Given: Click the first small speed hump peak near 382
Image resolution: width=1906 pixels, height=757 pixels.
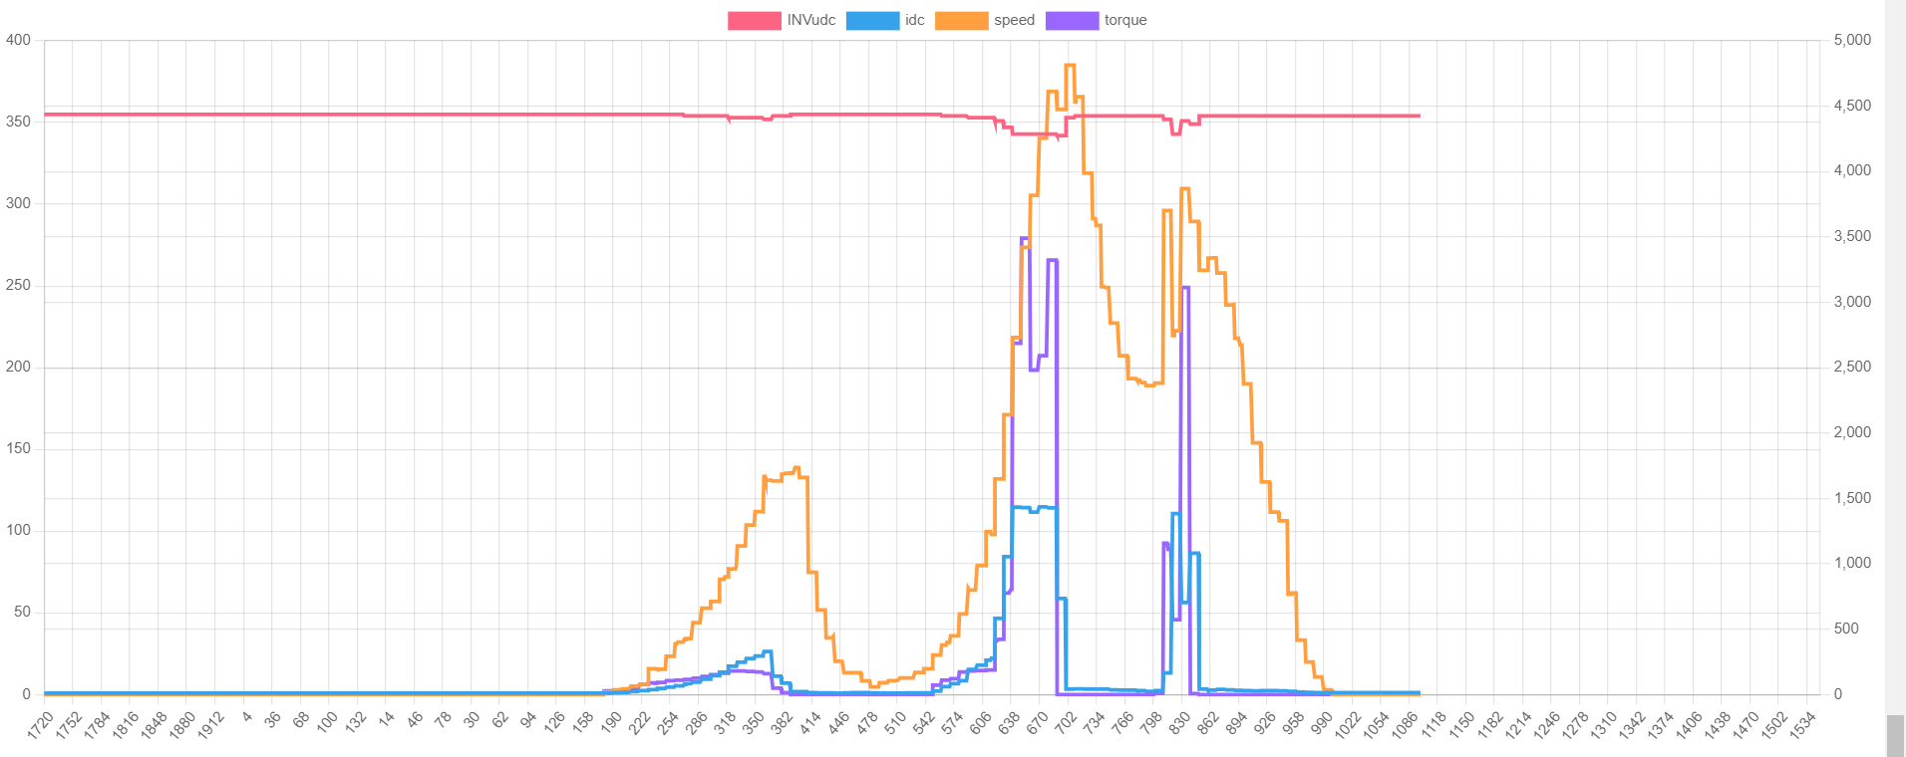Looking at the screenshot, I should pyautogui.click(x=795, y=468).
